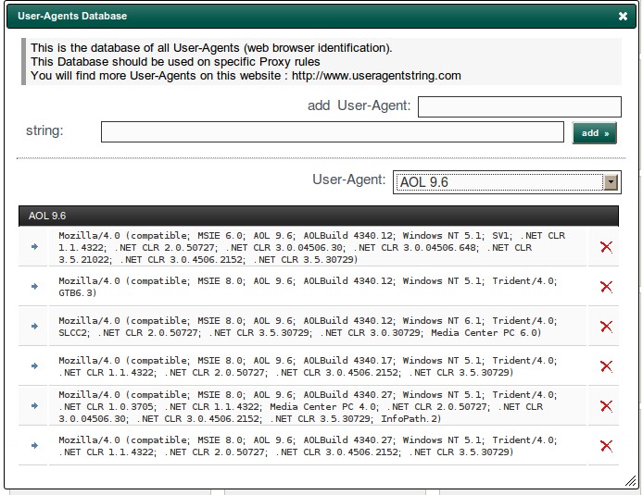Image resolution: width=643 pixels, height=495 pixels.
Task: Click the arrow icon for the Windows NT 6.1 SLCC2 entry
Action: pyautogui.click(x=34, y=327)
